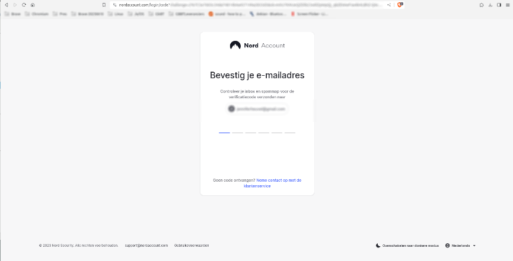Open the Gebruiksvoorwaarden footer link
This screenshot has height=261, width=513.
[192, 246]
